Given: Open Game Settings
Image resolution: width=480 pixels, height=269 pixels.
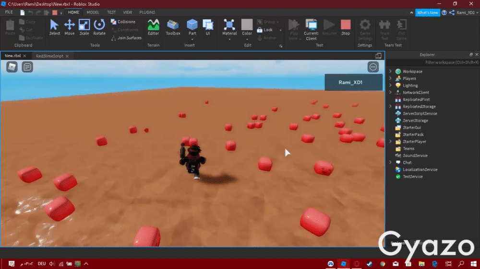Looking at the screenshot, I should pyautogui.click(x=365, y=30).
